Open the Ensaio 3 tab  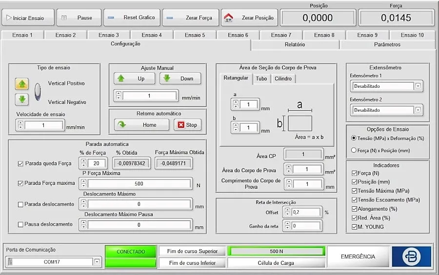(109, 35)
